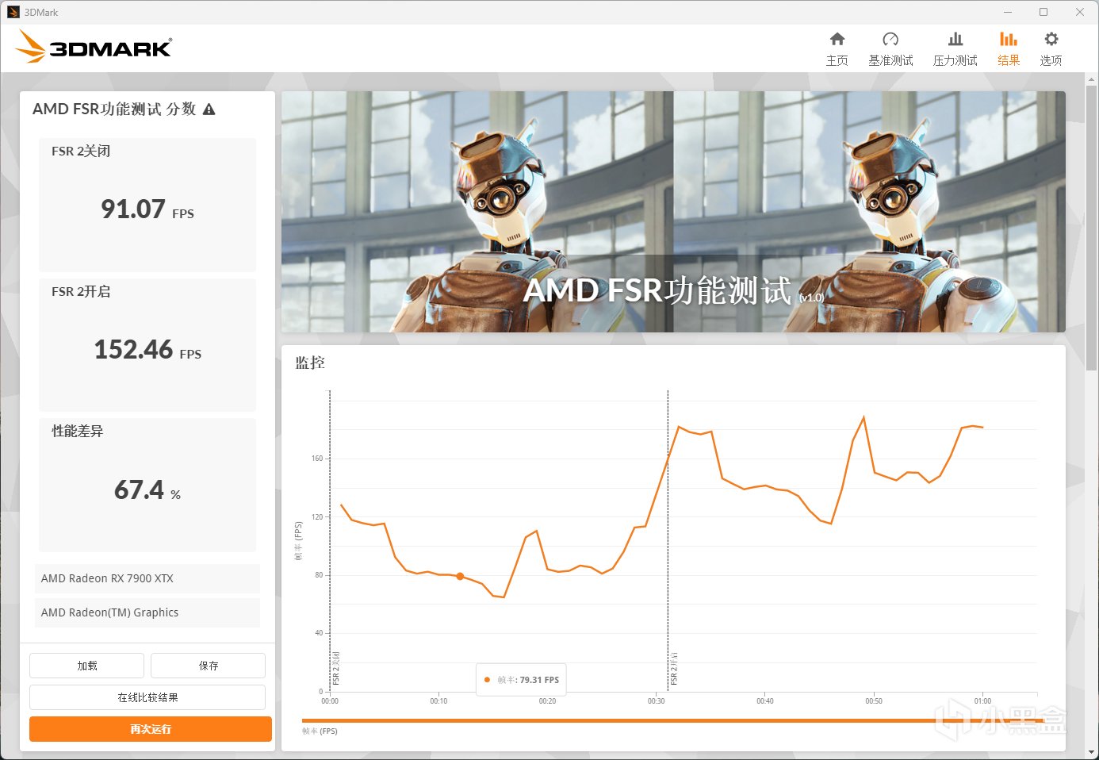The width and height of the screenshot is (1099, 760).
Task: Click the 152.46 FPS score value
Action: [x=147, y=350]
